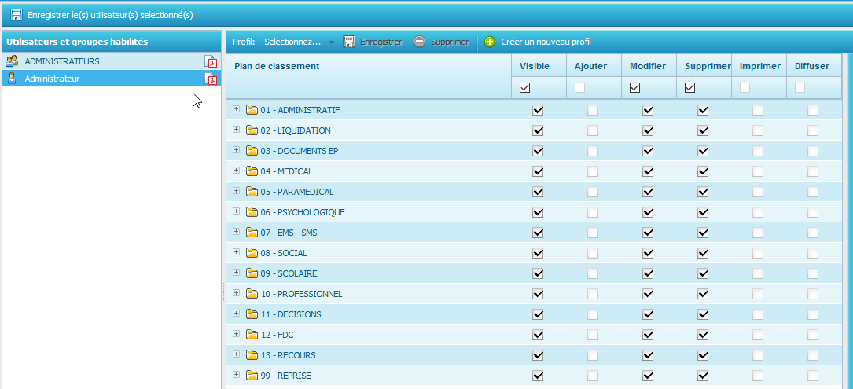Uncheck Supprimer for 08 - SOCIAL
Viewport: 853px width, 389px height.
pyautogui.click(x=703, y=253)
